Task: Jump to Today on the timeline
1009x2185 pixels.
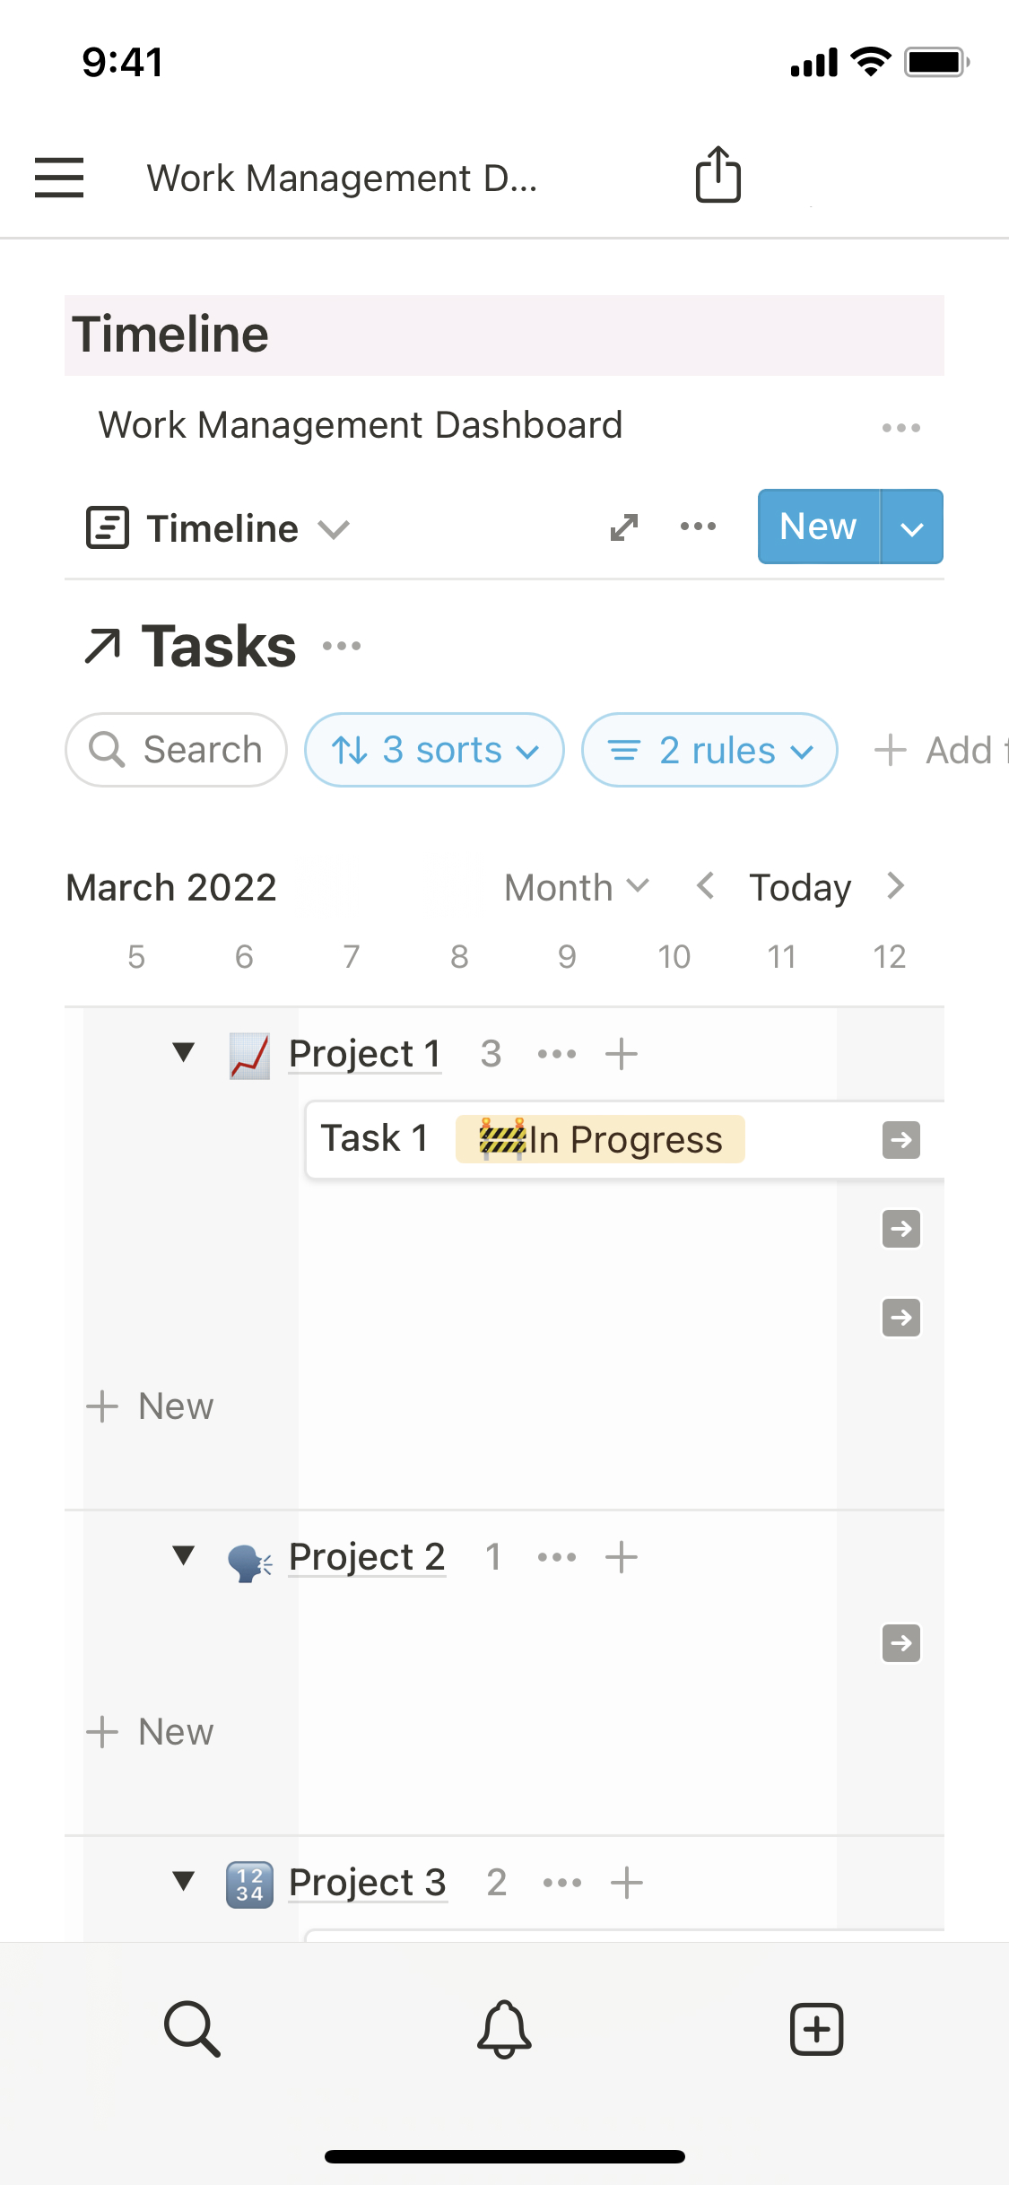Action: click(800, 887)
